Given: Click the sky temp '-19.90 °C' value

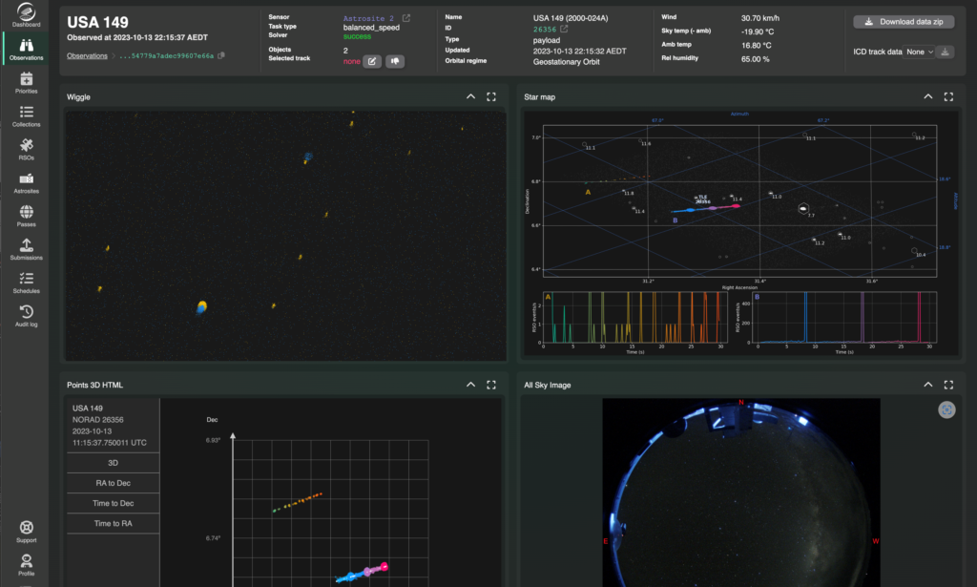Looking at the screenshot, I should [x=757, y=31].
